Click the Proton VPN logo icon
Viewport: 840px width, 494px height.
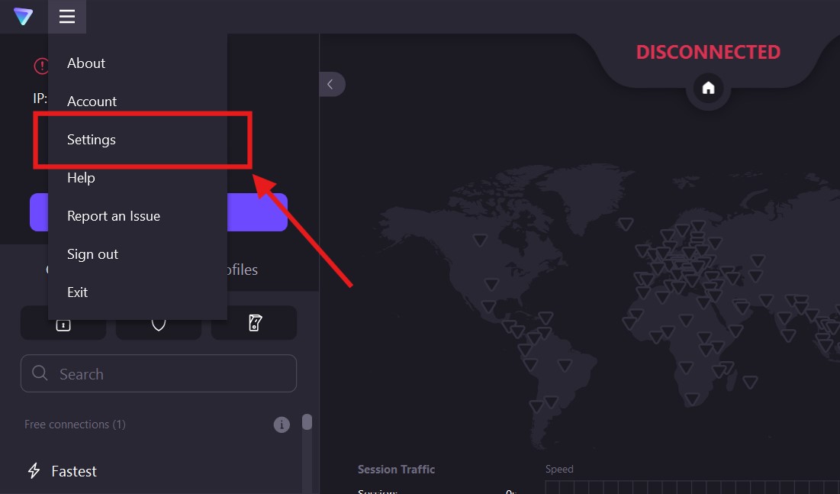pyautogui.click(x=24, y=16)
